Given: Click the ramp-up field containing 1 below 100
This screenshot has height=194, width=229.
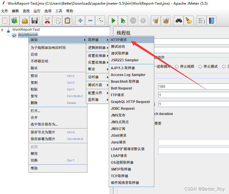Looking at the screenshot, I should pyautogui.click(x=194, y=95).
